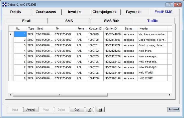The image size is (184, 118).
Task: Go to the Invoices tab
Action: pyautogui.click(x=75, y=12)
